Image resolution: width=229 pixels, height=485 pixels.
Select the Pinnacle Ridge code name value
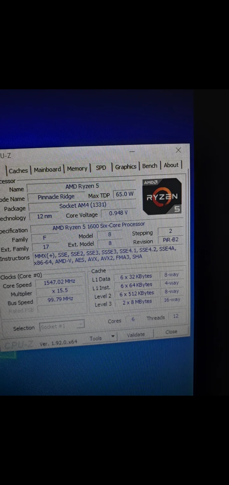tap(56, 197)
